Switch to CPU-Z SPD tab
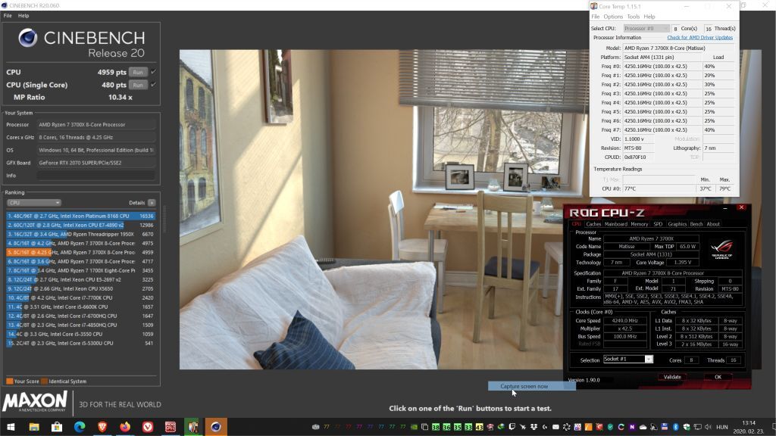Viewport: 776px width, 436px height. [658, 224]
